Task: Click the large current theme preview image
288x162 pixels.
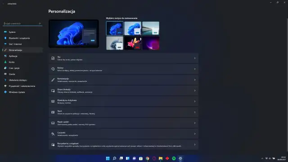Action: pos(74,34)
